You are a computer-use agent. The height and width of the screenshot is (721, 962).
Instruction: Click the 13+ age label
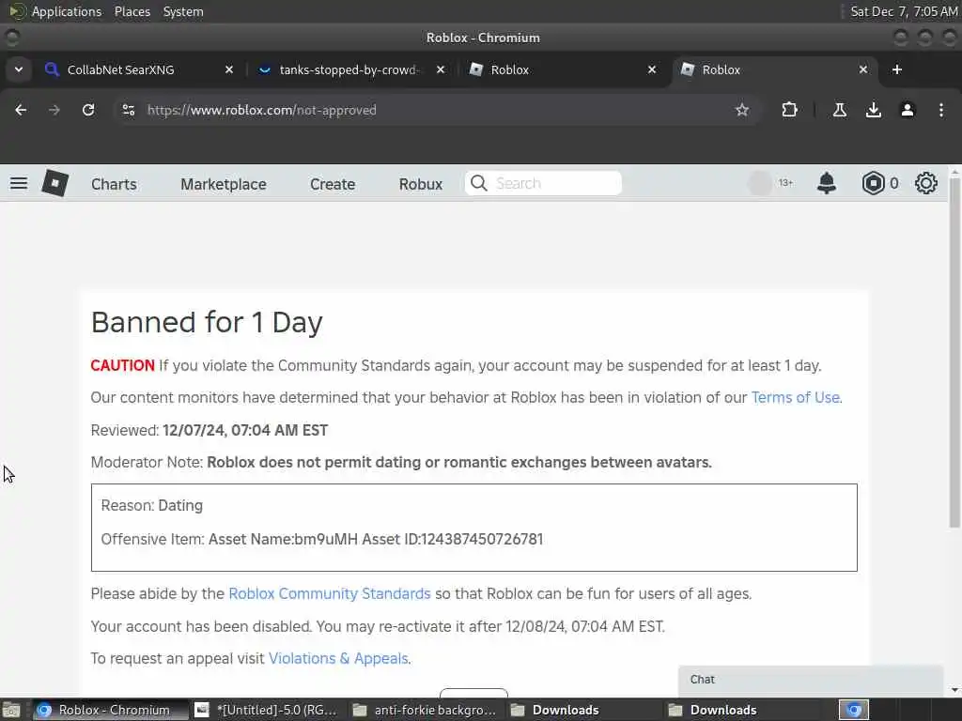click(x=785, y=183)
